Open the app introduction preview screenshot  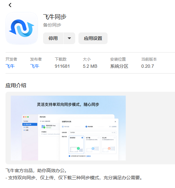point(68,128)
